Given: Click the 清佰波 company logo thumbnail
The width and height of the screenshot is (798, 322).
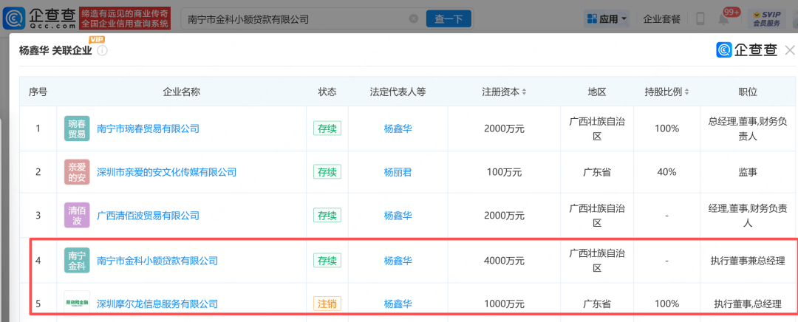Looking at the screenshot, I should pos(77,215).
